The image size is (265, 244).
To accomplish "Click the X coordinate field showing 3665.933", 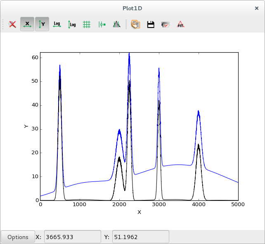I will [72, 237].
